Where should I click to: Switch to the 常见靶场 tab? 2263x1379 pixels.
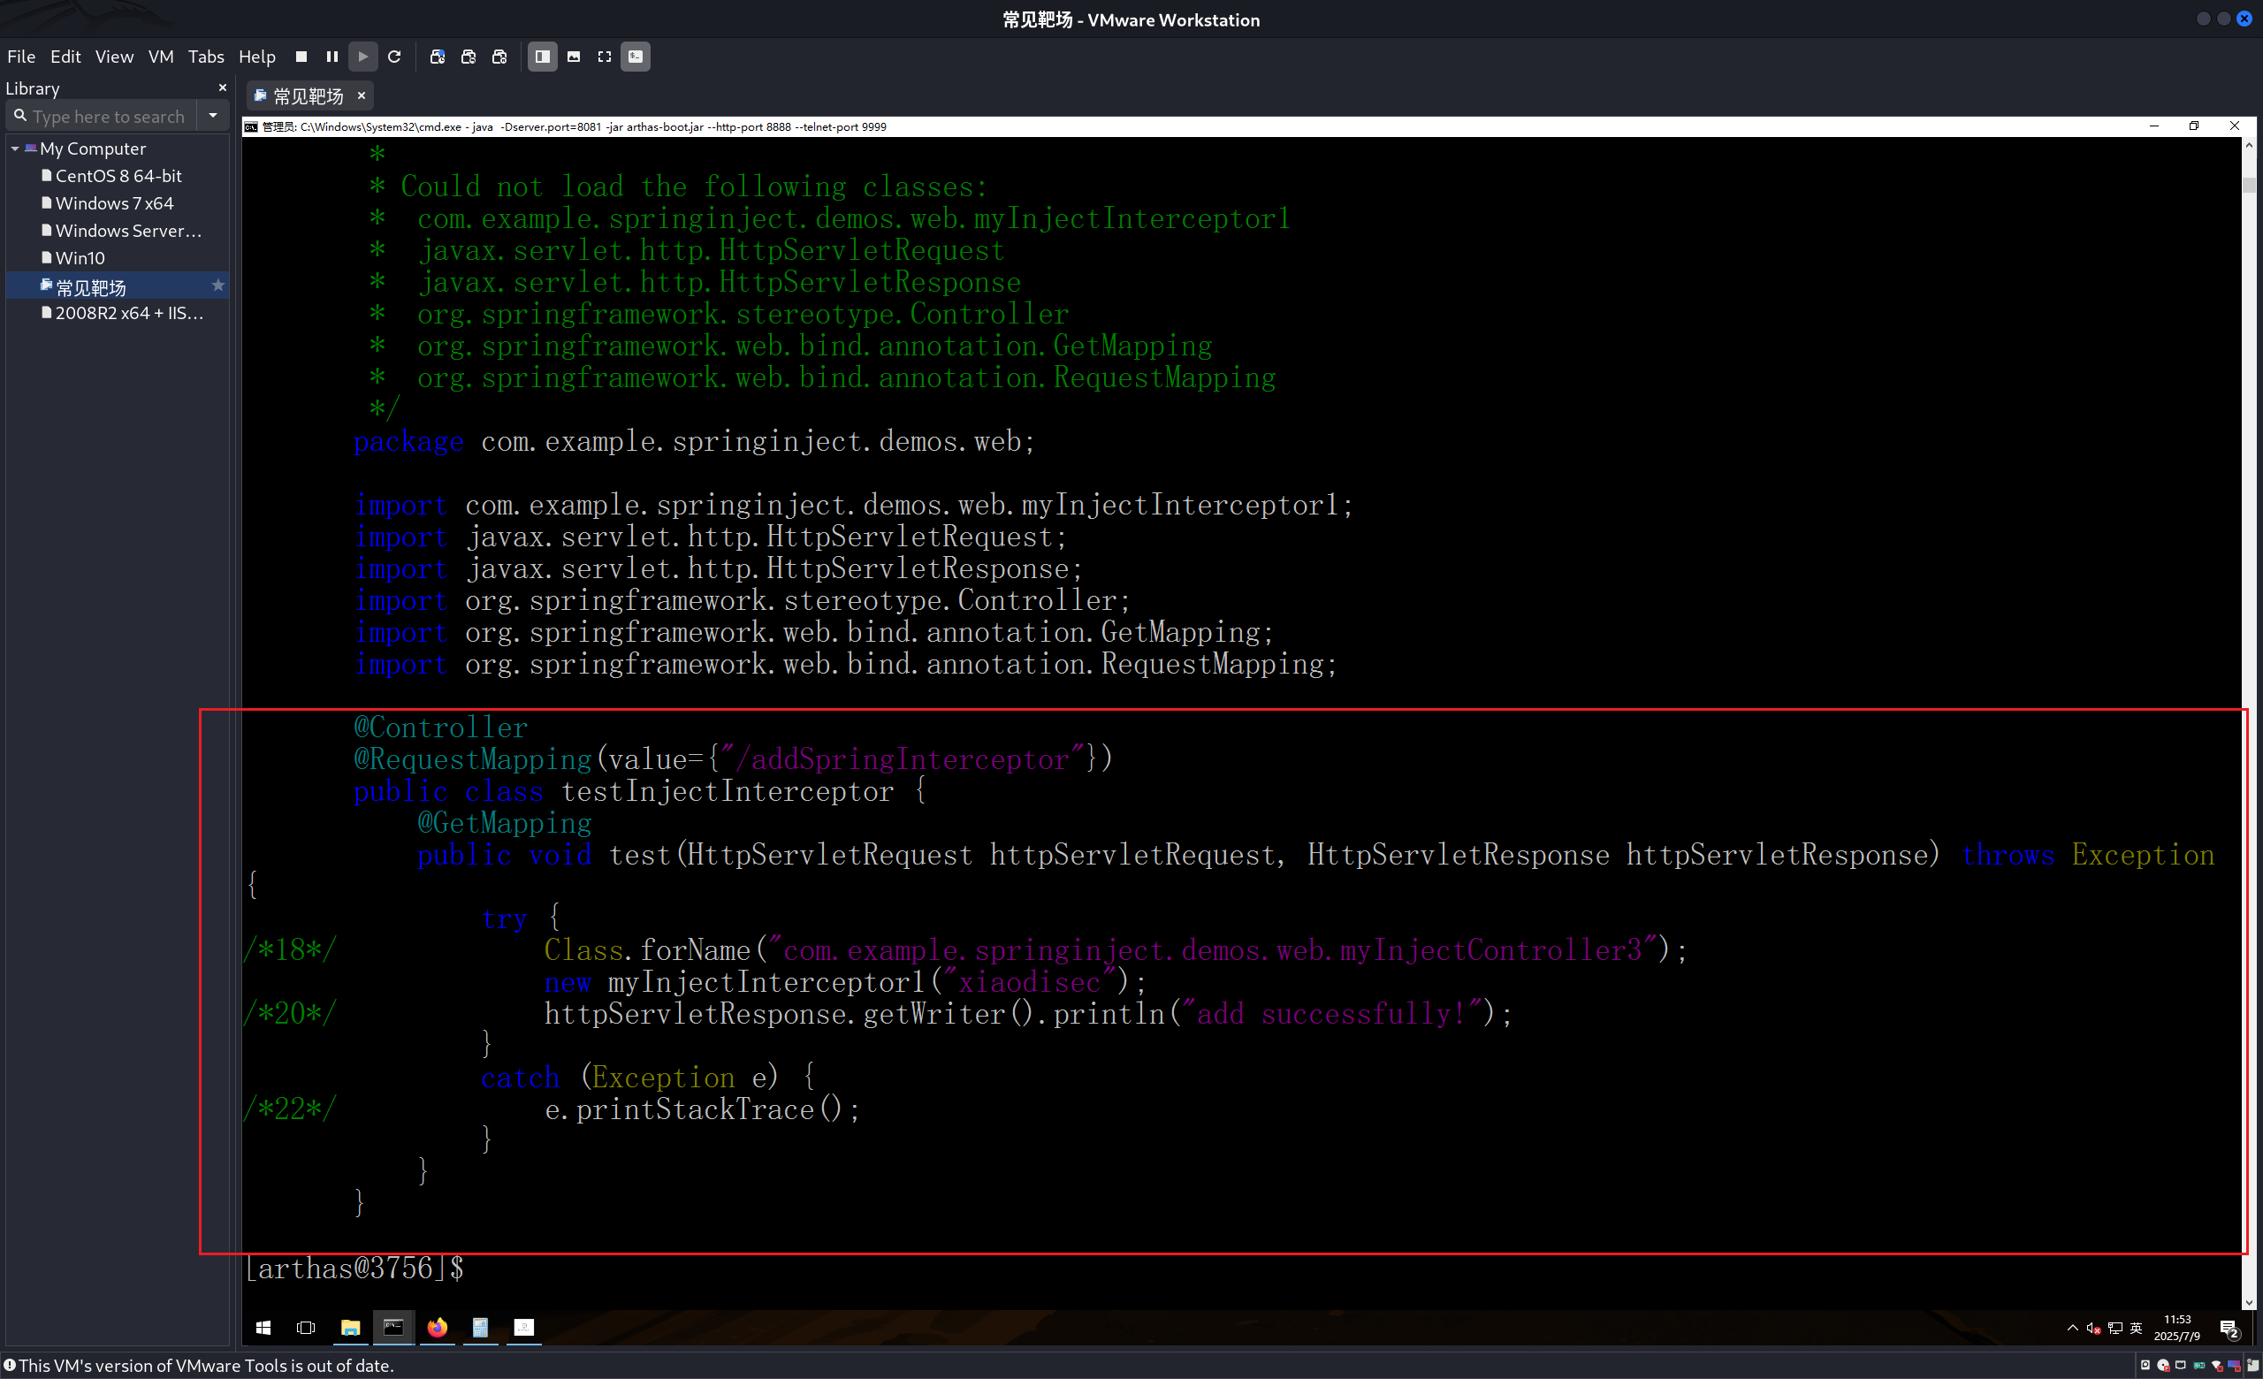pyautogui.click(x=308, y=95)
